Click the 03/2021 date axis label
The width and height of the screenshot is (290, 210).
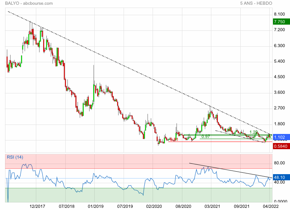pos(212,206)
